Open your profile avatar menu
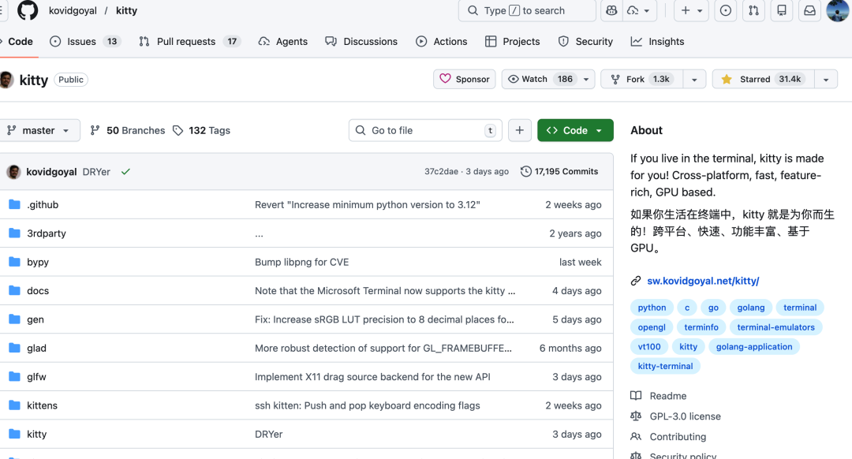 [838, 11]
